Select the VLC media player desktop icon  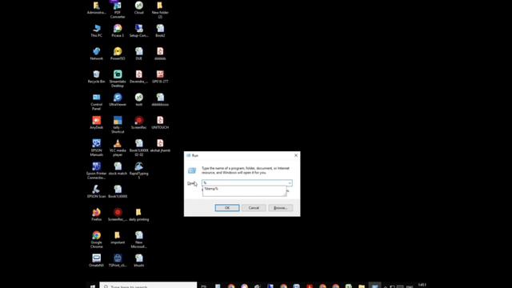[118, 147]
